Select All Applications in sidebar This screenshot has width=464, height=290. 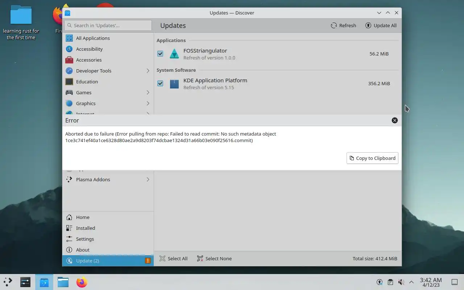point(108,38)
